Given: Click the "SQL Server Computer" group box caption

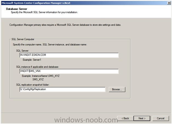Looking at the screenshot, I should (x=23, y=39).
